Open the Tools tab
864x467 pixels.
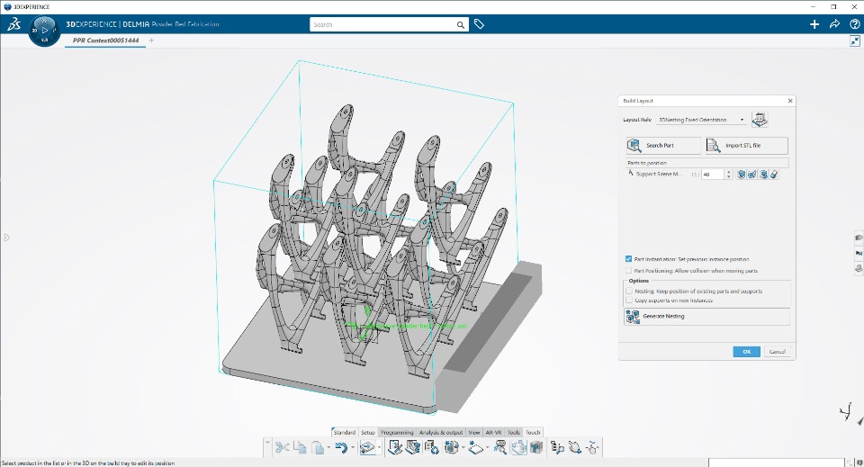[x=514, y=432]
